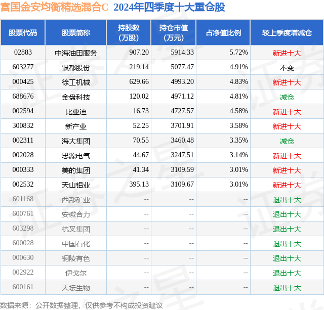Image resolution: width=324 pixels, height=310 pixels.
Task: Click stock name 天山铝业
Action: pyautogui.click(x=76, y=185)
